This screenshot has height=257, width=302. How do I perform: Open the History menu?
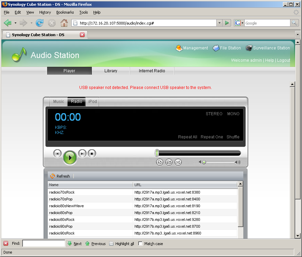45,12
